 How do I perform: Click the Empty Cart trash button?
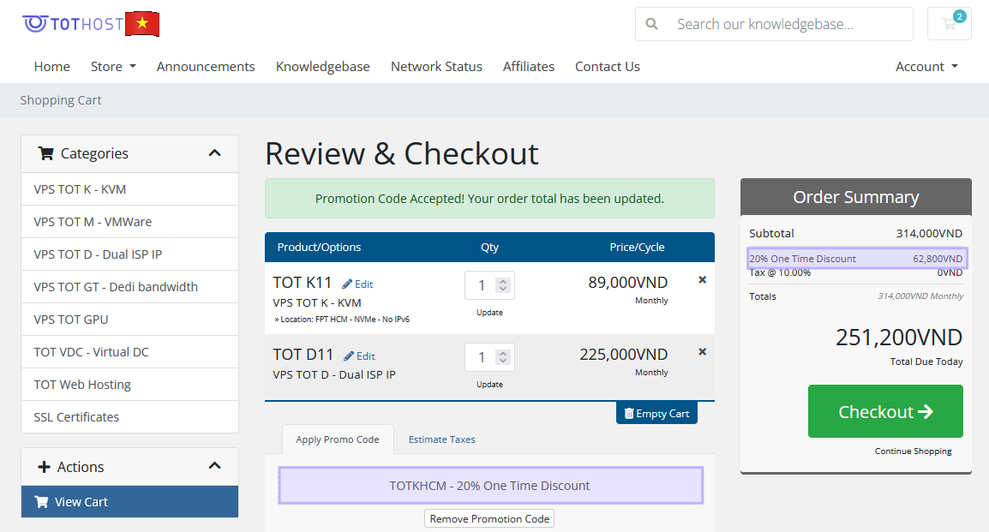656,414
